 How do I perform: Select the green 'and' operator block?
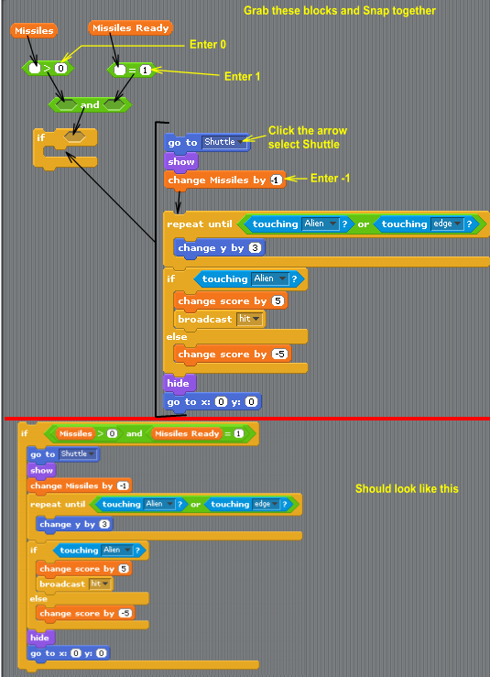90,104
